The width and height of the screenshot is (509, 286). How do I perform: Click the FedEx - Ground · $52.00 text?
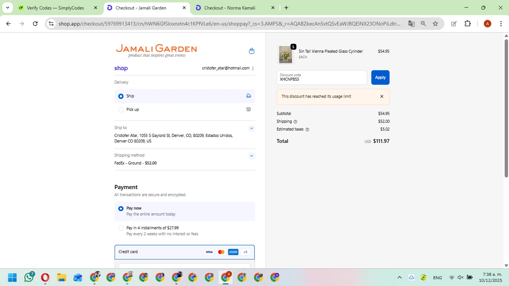[x=135, y=163]
